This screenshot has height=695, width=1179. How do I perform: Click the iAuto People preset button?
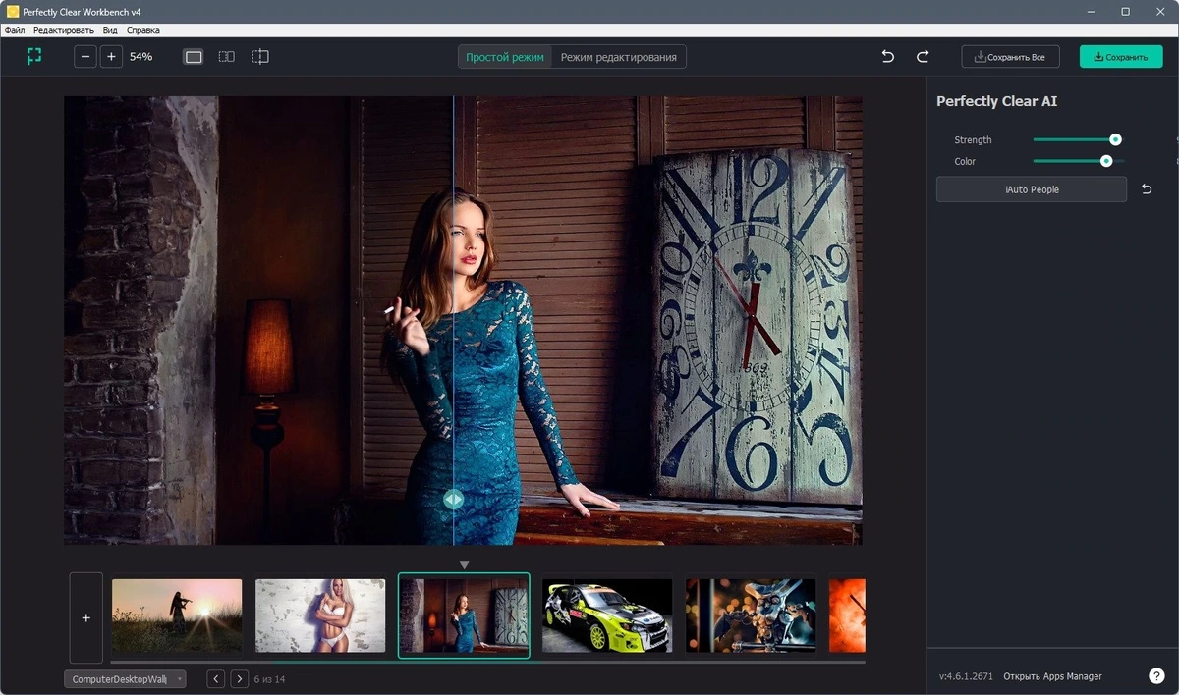pos(1032,189)
